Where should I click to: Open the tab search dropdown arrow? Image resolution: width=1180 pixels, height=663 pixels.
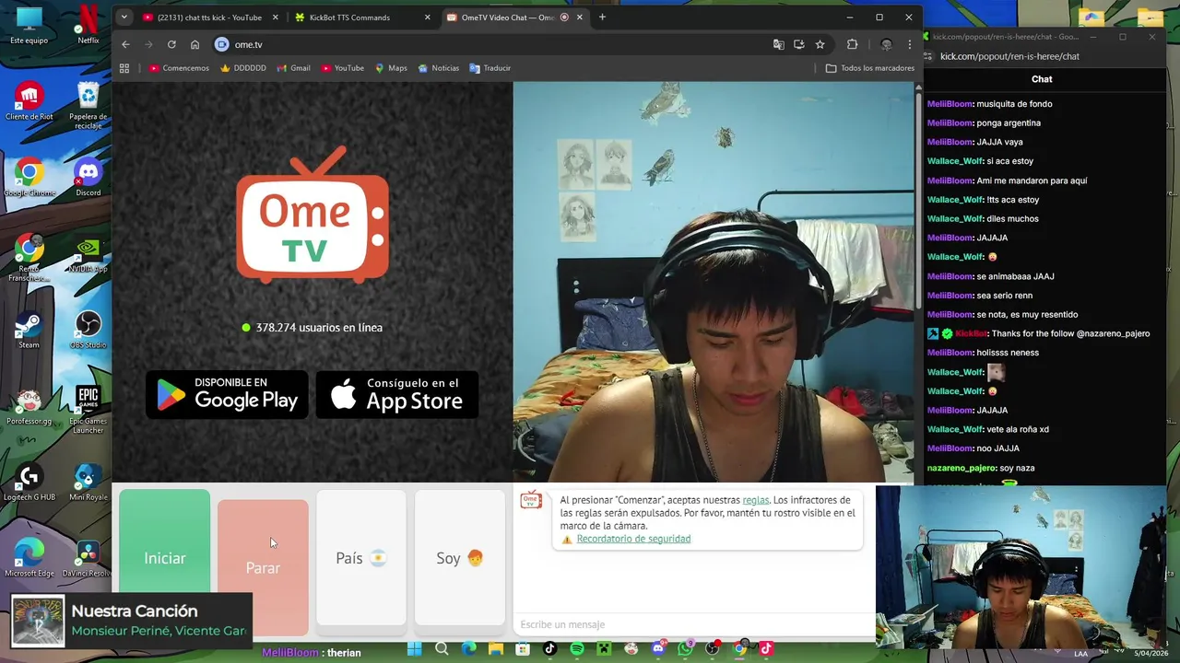[124, 17]
